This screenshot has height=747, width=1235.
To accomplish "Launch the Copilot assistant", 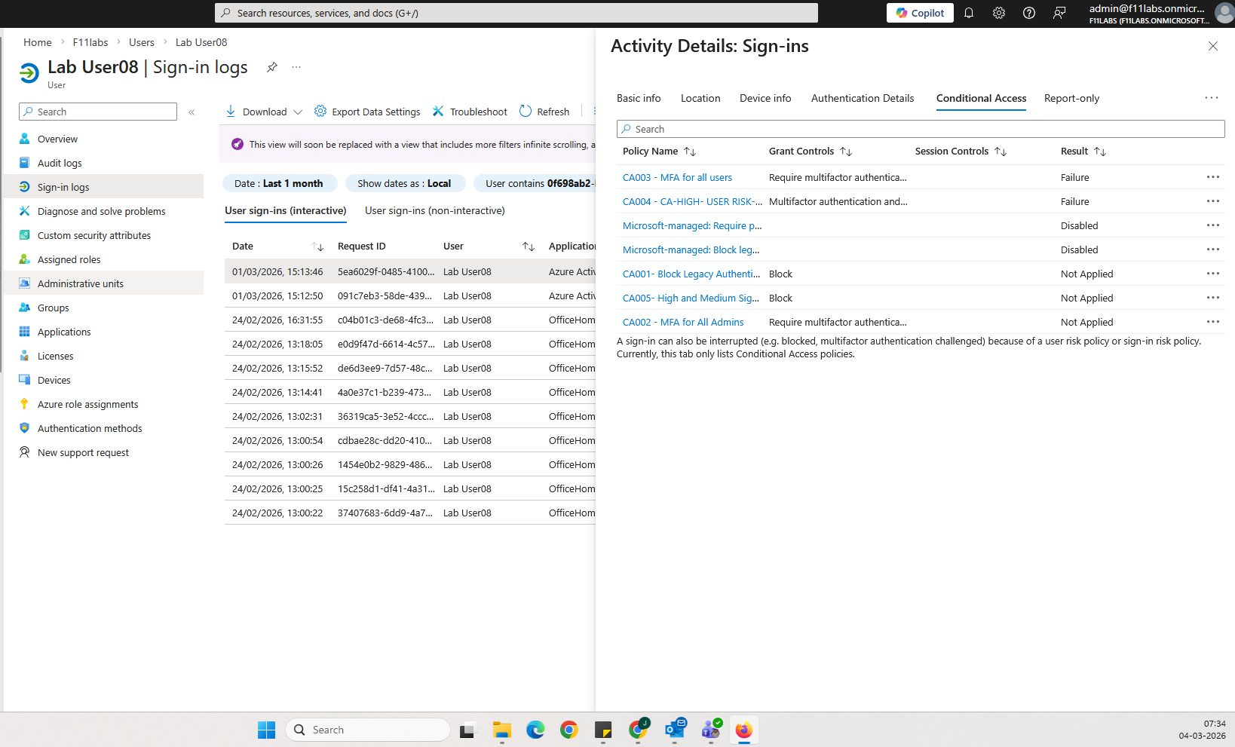I will [x=920, y=13].
